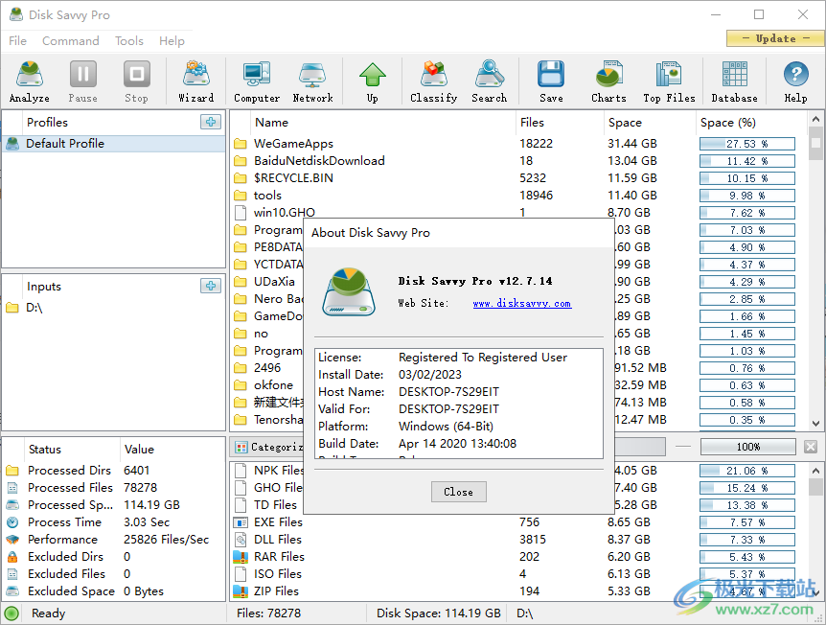Open the Help menu
The image size is (826, 625).
(172, 40)
